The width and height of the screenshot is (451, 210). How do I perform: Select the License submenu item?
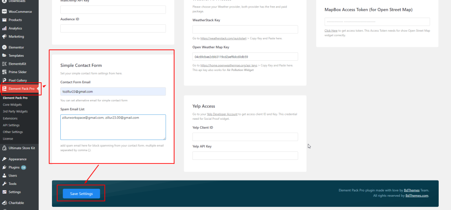(8, 139)
